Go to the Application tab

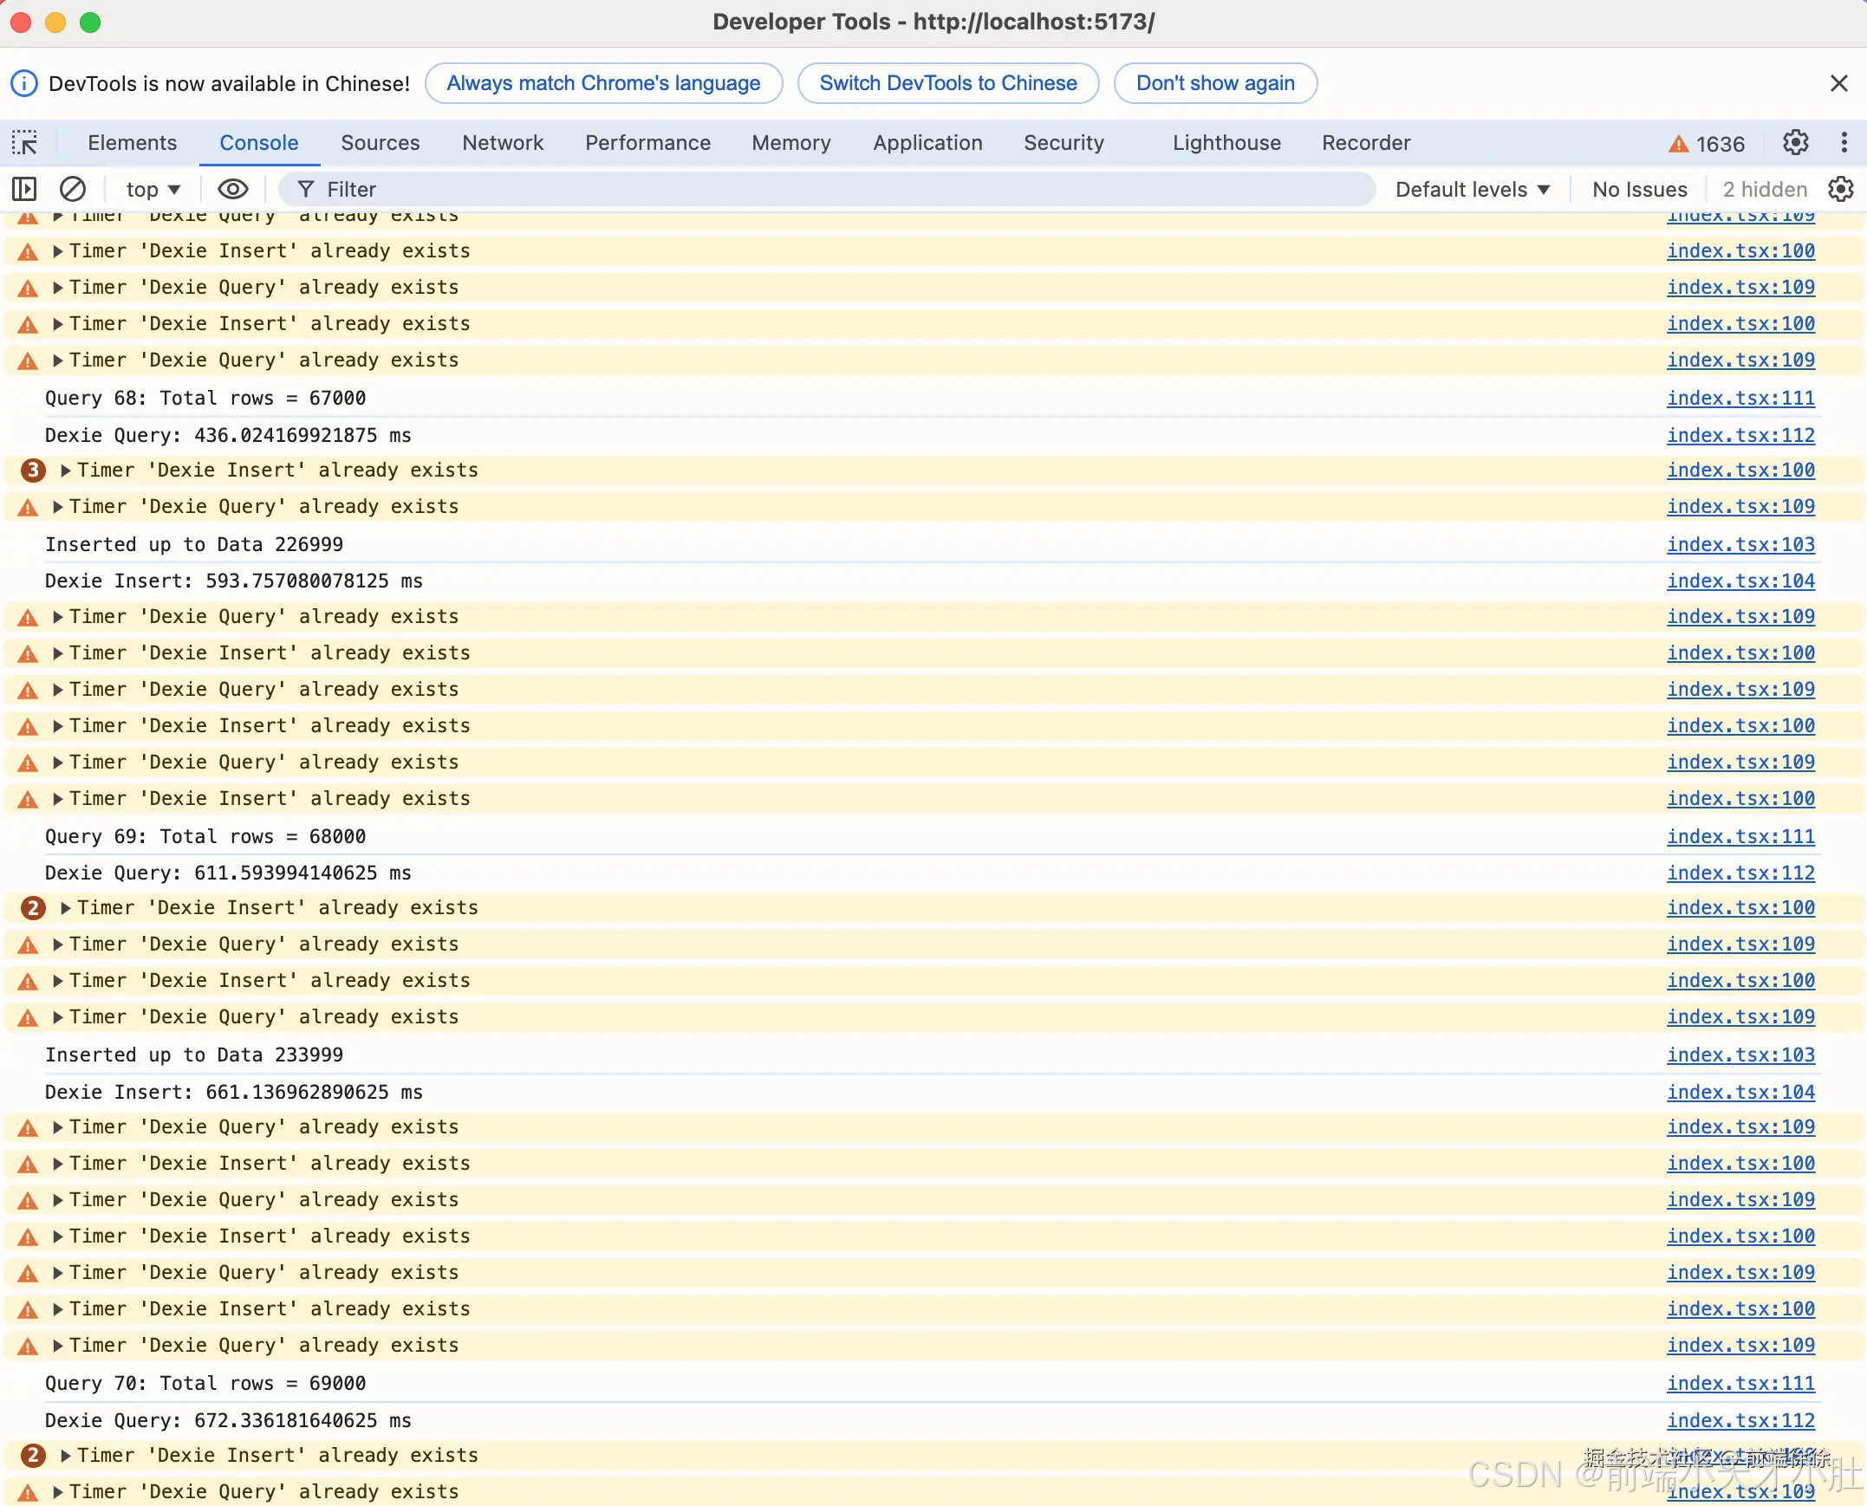click(927, 142)
